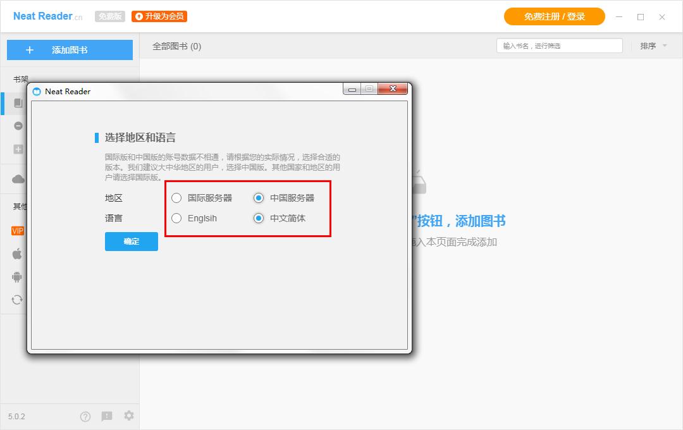This screenshot has width=683, height=430.
Task: Confirm dialog with the 确定 button
Action: (131, 242)
